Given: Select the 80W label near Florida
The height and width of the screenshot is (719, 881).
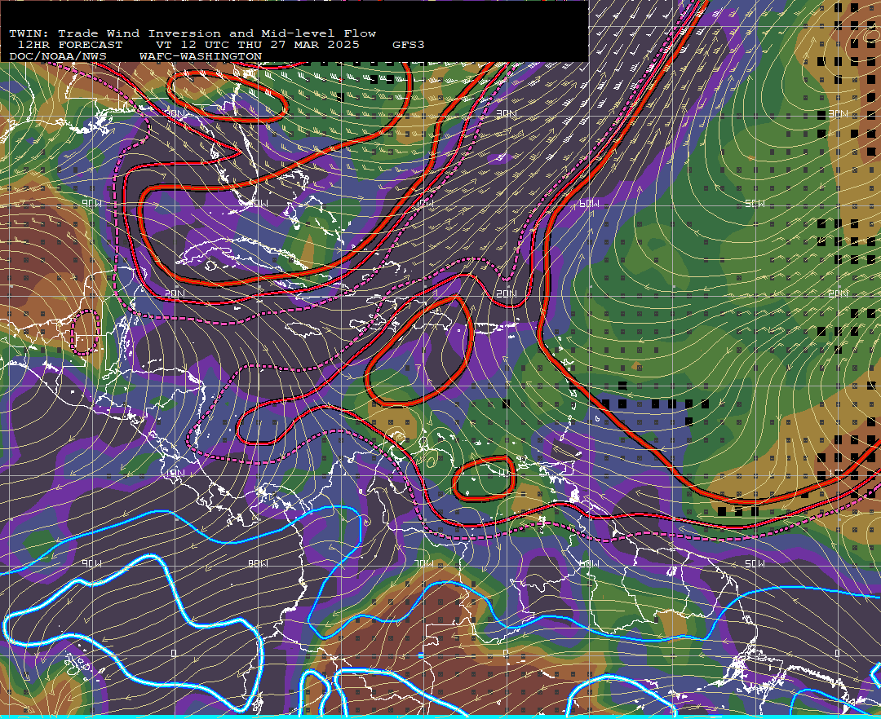Looking at the screenshot, I should (258, 203).
